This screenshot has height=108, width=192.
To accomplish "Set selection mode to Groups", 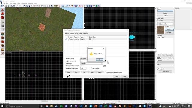I will pyautogui.click(x=165, y=11).
